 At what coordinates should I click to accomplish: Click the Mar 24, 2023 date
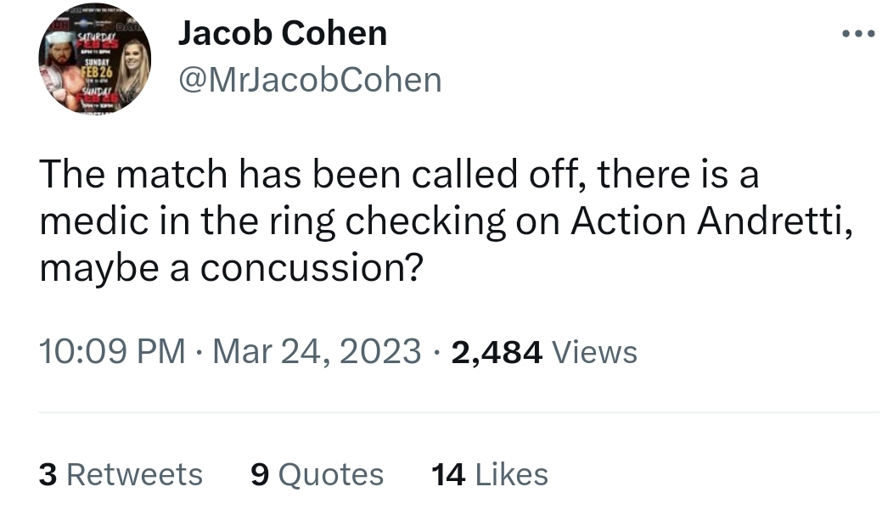[317, 352]
